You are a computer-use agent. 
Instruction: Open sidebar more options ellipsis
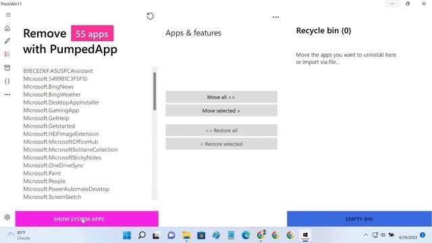click(x=7, y=94)
